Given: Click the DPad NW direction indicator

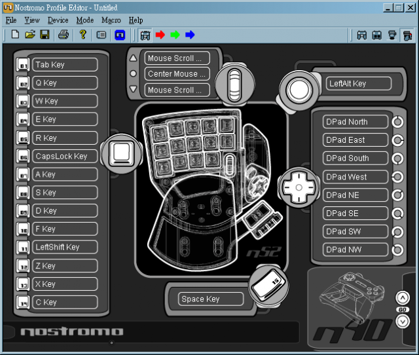Looking at the screenshot, I should pos(397,250).
